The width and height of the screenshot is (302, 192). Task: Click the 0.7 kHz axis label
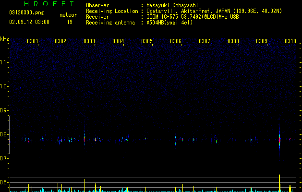[x=4, y=158]
